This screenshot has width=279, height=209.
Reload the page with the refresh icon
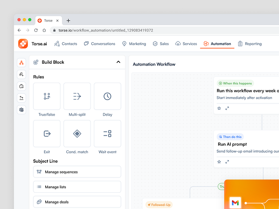36,30
